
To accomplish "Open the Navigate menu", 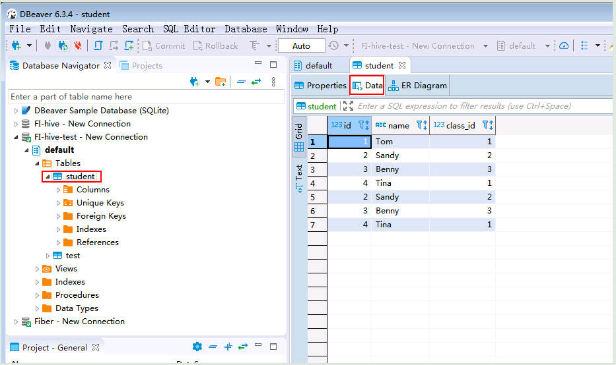I will 92,29.
